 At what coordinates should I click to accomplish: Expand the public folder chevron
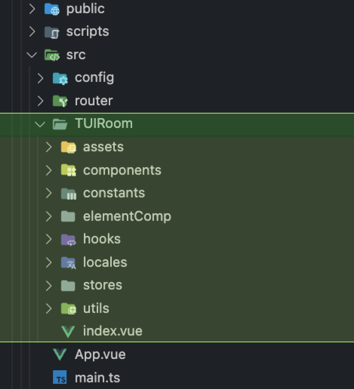(x=32, y=9)
